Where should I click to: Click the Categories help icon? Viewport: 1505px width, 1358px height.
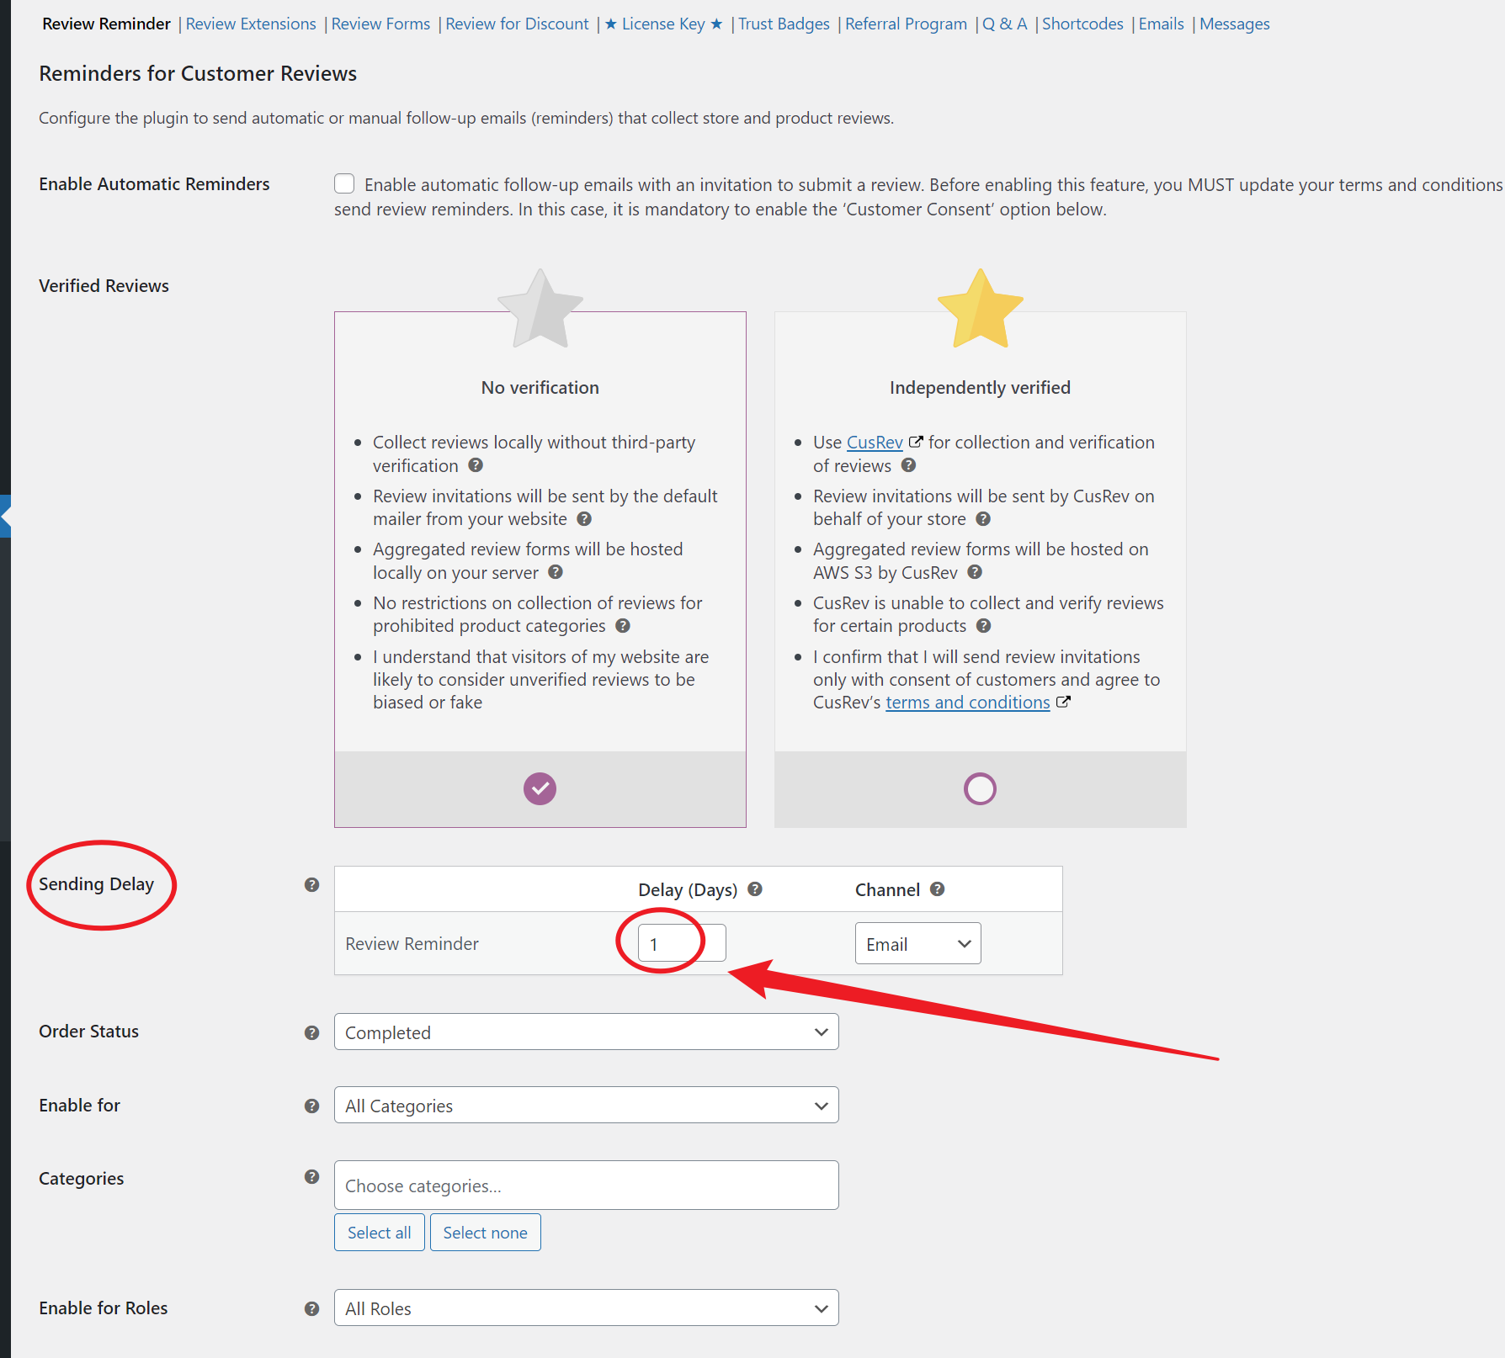pyautogui.click(x=311, y=1177)
